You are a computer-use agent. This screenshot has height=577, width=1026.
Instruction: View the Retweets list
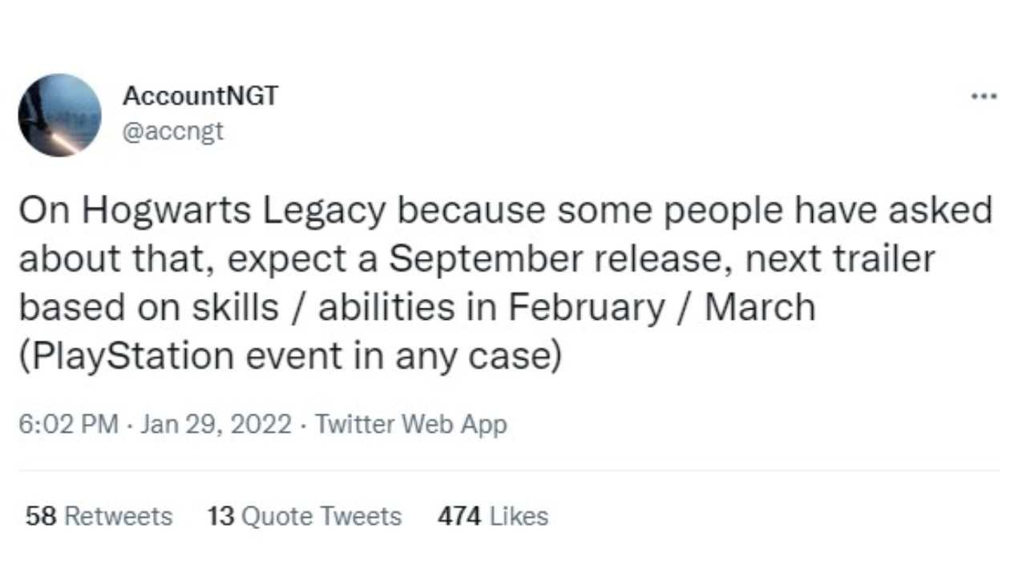click(x=118, y=517)
